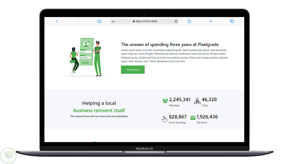The image size is (288, 164).
Task: Click the Lorem ipsum paragraph text
Action: point(175,56)
